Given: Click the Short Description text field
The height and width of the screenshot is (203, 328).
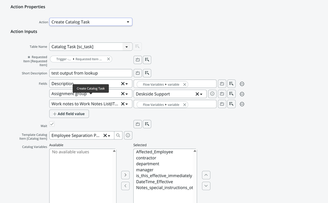Looking at the screenshot, I should [91, 73].
